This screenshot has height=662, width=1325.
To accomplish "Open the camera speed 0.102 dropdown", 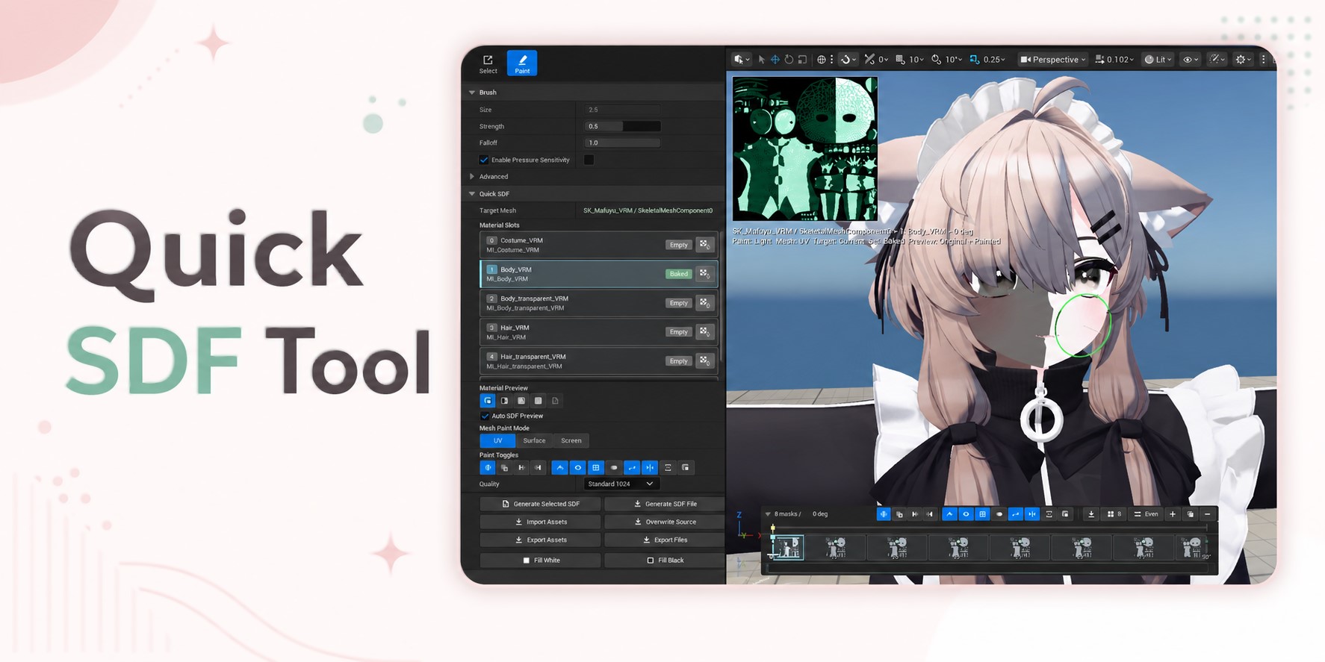I will coord(1114,60).
